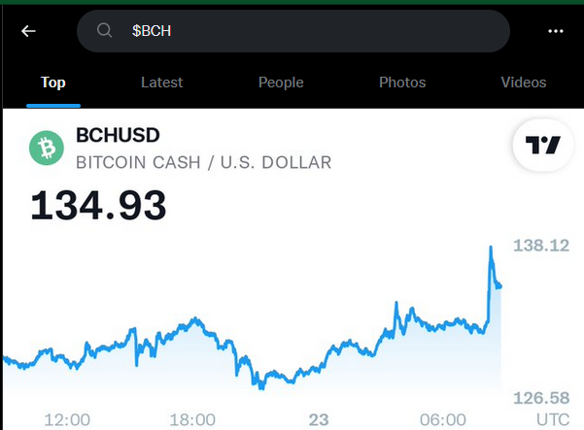
Task: Click the search magnifier icon
Action: pyautogui.click(x=104, y=30)
